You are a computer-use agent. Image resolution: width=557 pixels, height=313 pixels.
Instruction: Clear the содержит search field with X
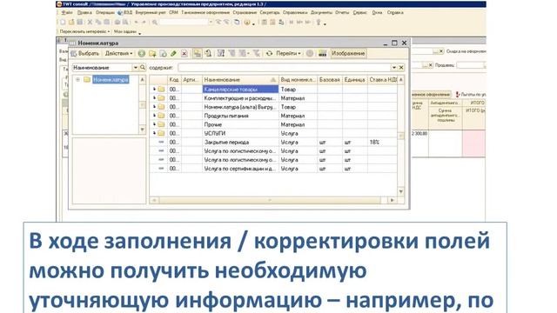(x=401, y=68)
